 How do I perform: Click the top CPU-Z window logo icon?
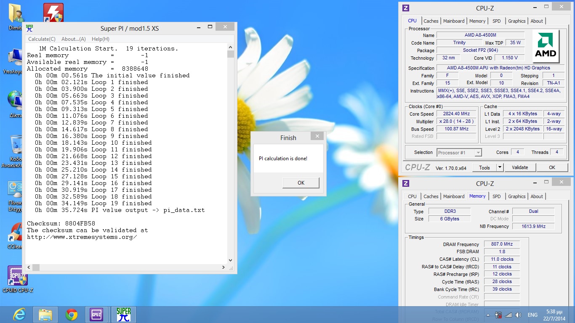point(406,8)
